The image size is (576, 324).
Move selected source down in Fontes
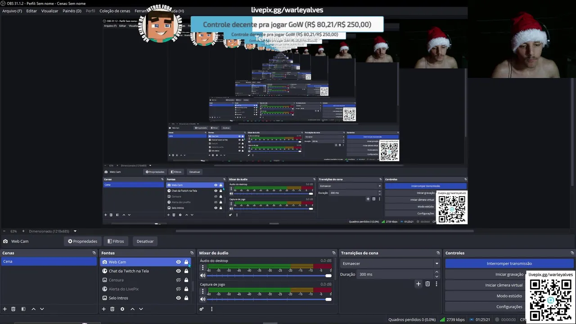[x=141, y=309]
